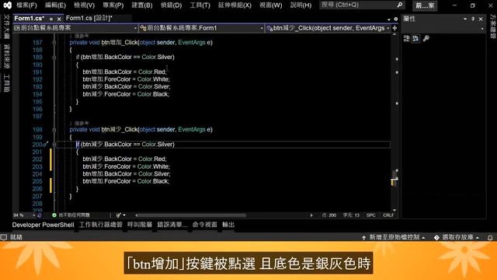Collapse the if block at line 200
The height and width of the screenshot is (280, 497).
[54, 145]
